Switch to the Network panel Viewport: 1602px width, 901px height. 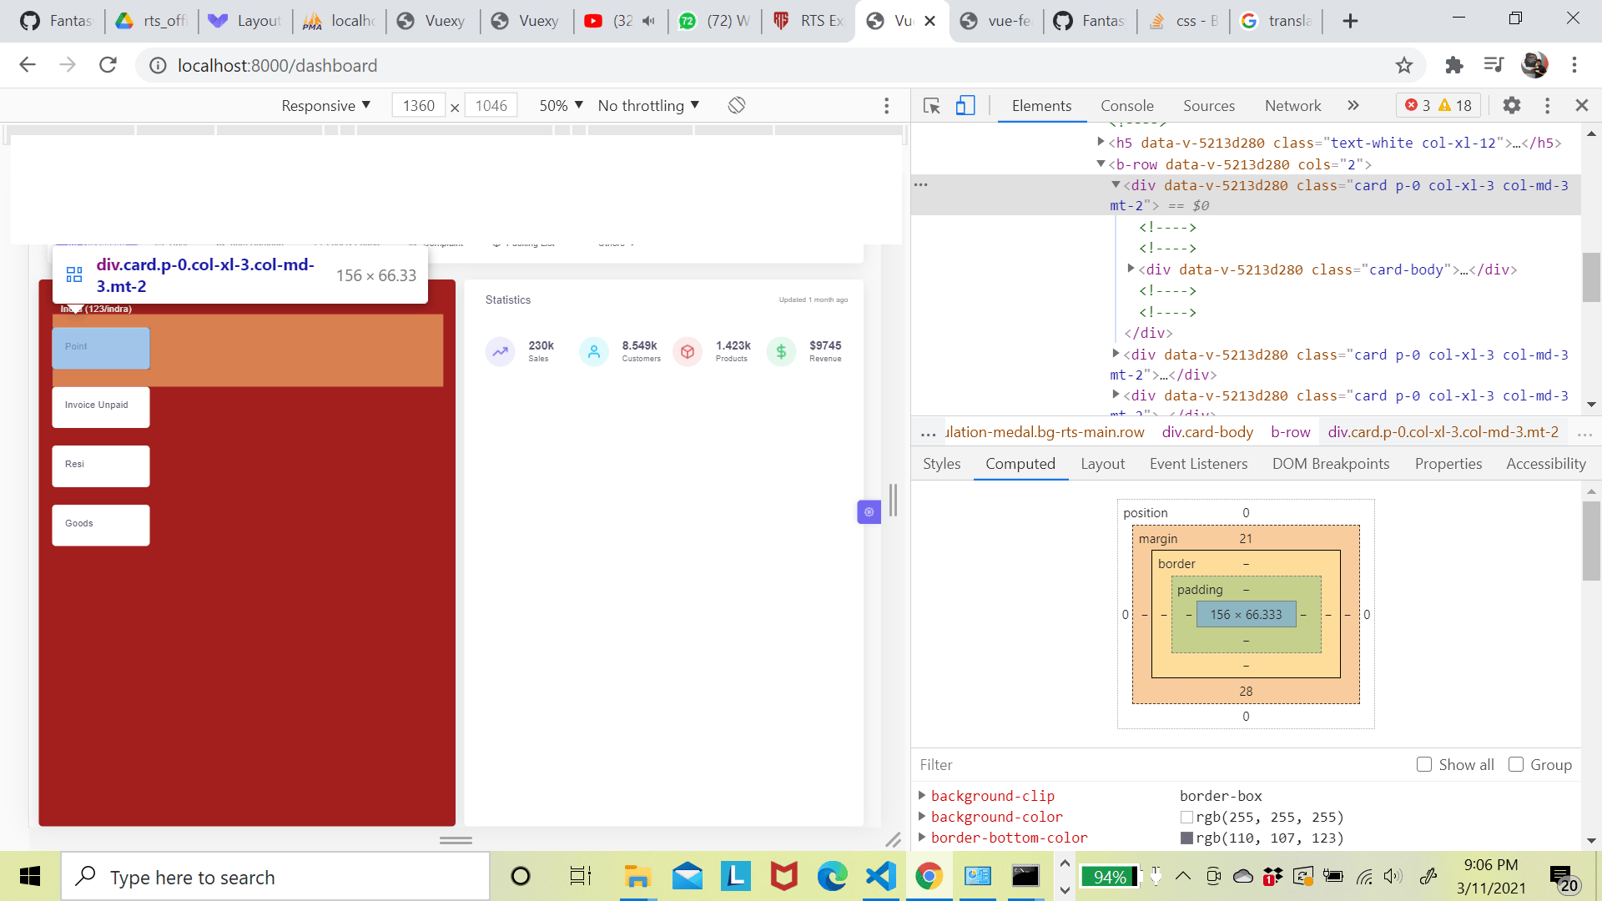1292,105
